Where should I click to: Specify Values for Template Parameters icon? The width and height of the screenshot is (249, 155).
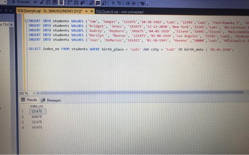(x=142, y=3)
